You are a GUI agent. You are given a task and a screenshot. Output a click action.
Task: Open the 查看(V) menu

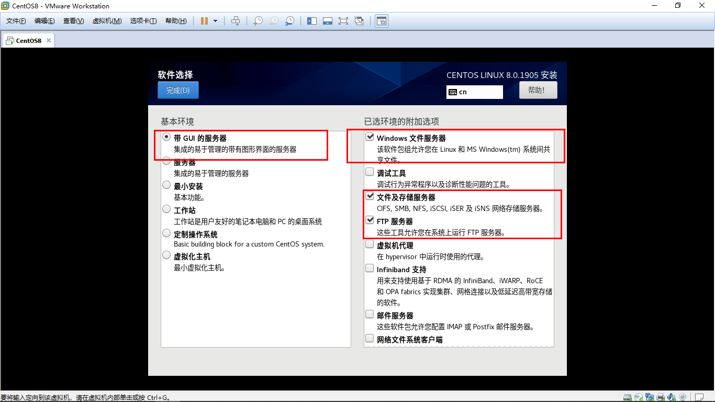click(x=73, y=21)
